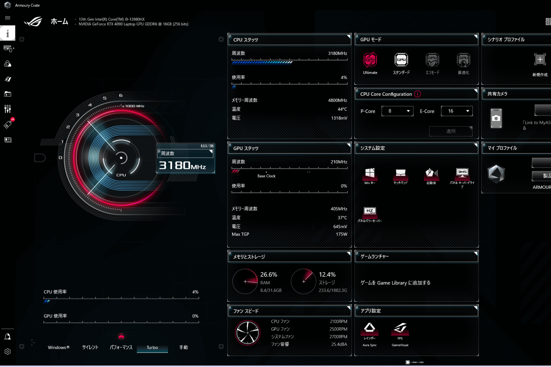Open GameVisual from the sidebar

click(8, 79)
